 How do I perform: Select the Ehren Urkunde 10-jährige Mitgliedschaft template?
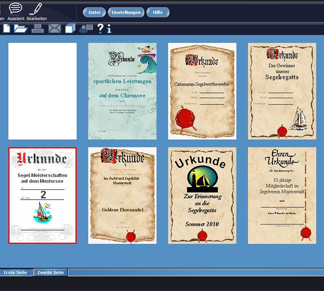pos(282,195)
